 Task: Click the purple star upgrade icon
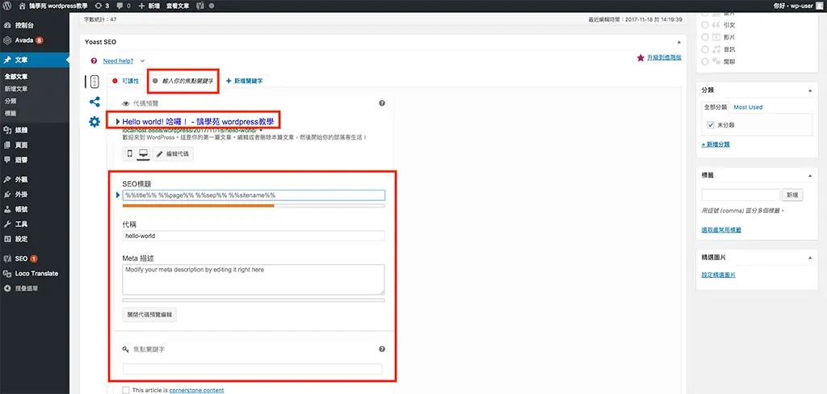[x=640, y=57]
